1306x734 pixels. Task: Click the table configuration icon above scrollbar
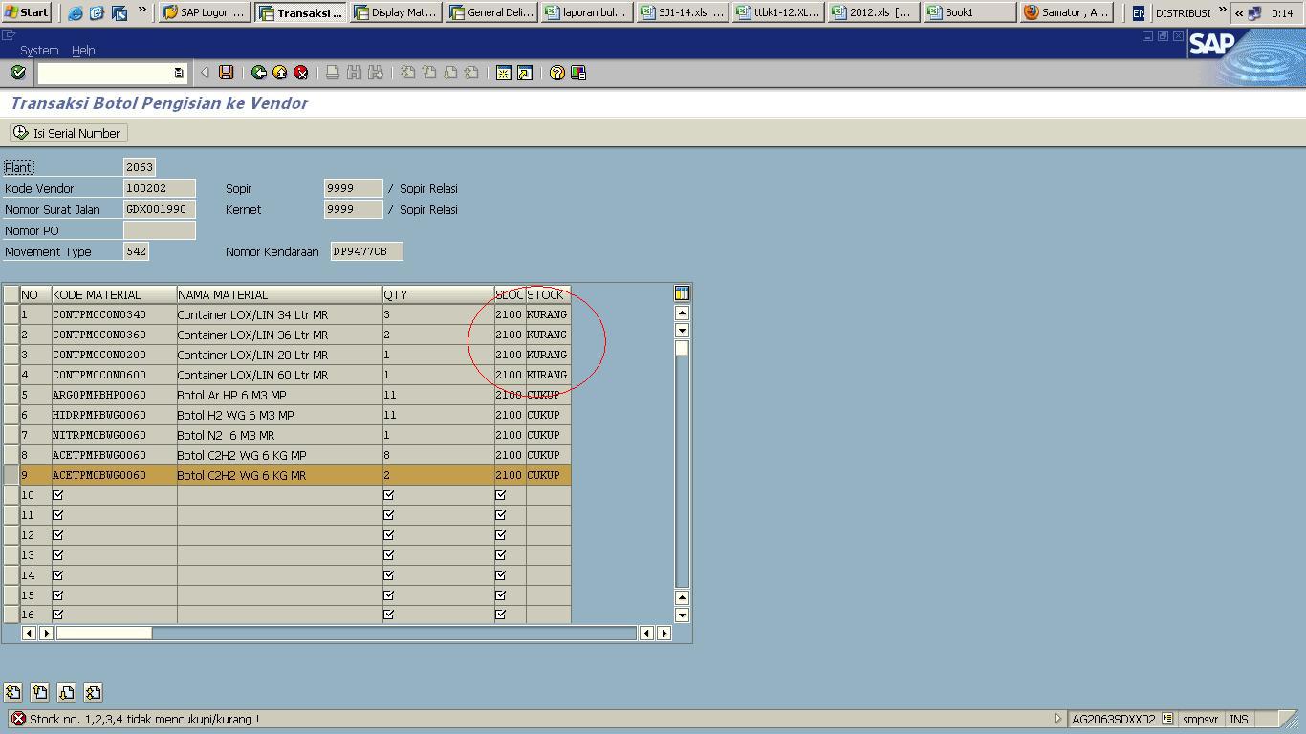click(682, 293)
